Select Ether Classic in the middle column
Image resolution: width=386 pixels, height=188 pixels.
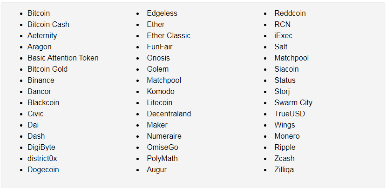(169, 36)
